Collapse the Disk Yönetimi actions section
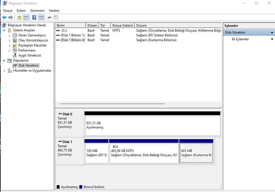The image size is (275, 192). tap(272, 32)
